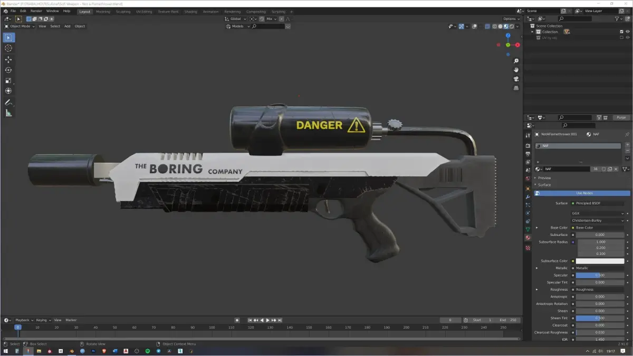The height and width of the screenshot is (356, 633).
Task: Switch to Shading workspace tab
Action: click(190, 11)
